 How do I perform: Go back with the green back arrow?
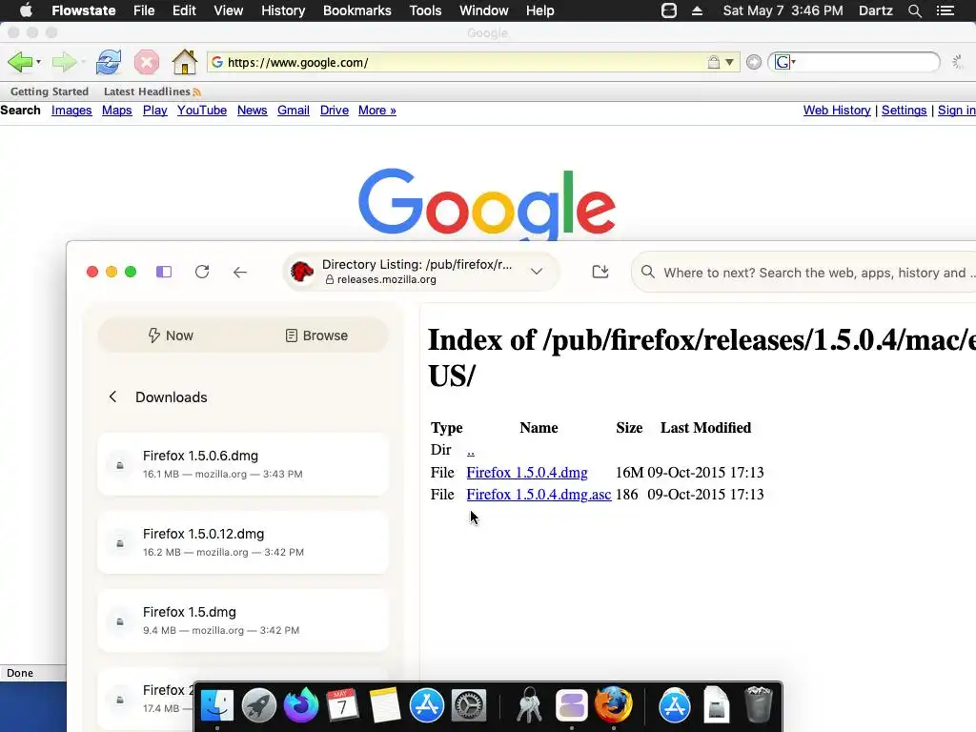tap(19, 62)
